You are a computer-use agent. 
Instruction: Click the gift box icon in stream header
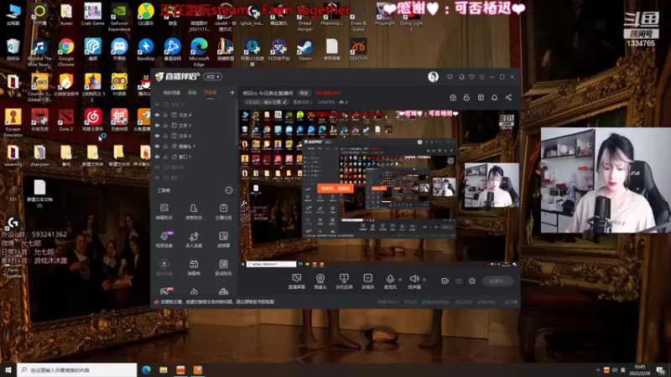(453, 97)
